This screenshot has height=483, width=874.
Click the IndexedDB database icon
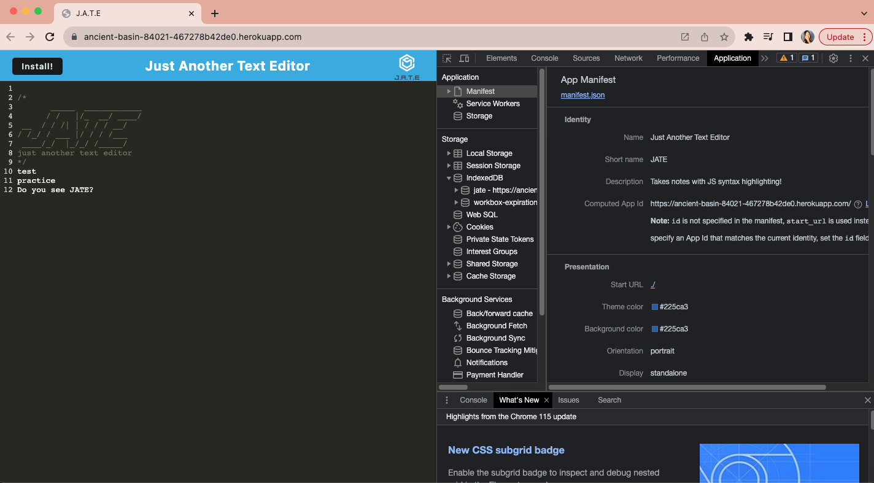click(x=458, y=178)
